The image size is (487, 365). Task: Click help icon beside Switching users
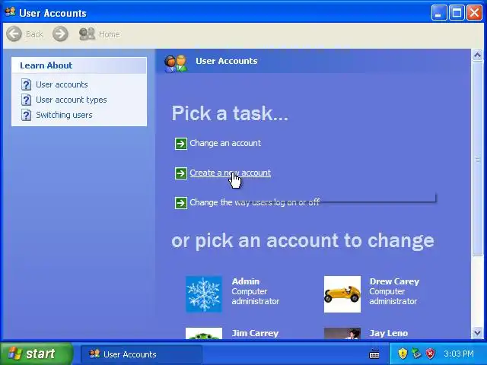(26, 115)
